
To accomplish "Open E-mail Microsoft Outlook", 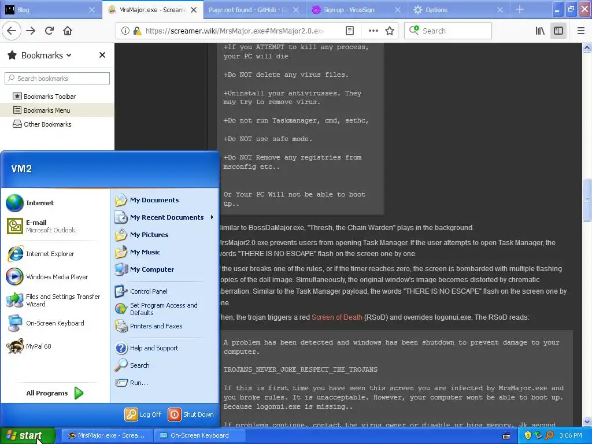I will (56, 226).
